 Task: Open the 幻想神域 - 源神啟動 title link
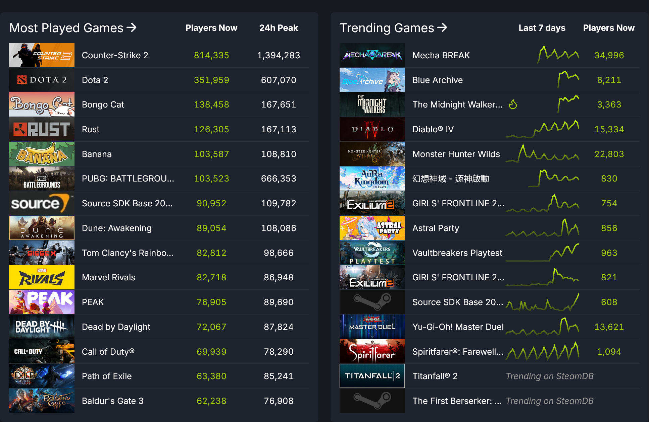coord(451,179)
